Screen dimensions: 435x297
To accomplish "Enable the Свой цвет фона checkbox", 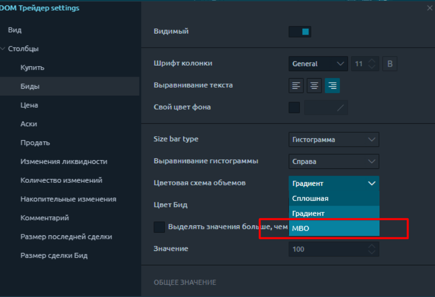I will 294,108.
